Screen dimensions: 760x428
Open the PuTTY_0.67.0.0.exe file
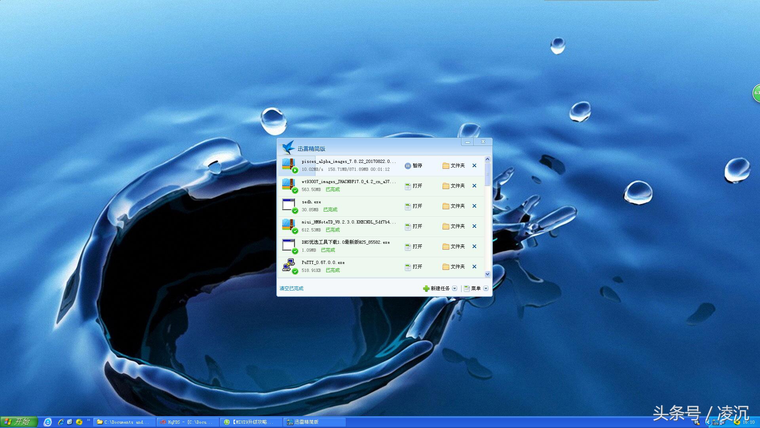pos(413,267)
